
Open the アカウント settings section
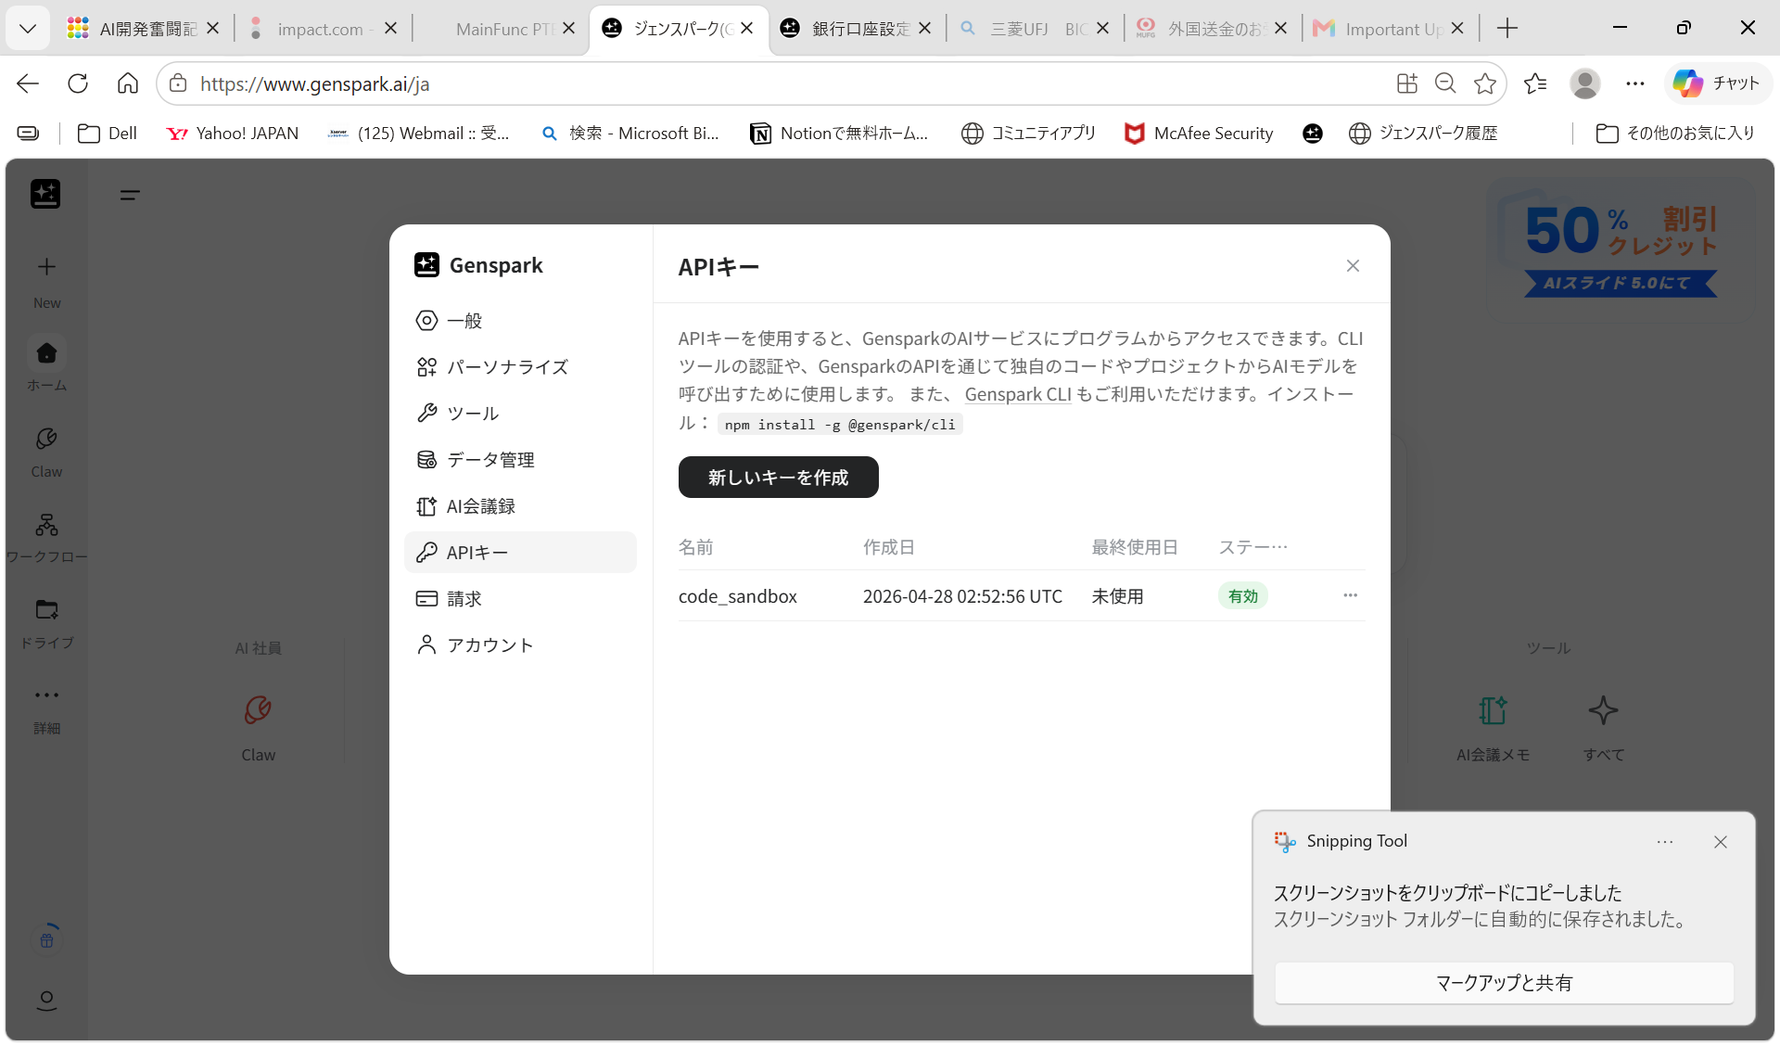tap(520, 645)
